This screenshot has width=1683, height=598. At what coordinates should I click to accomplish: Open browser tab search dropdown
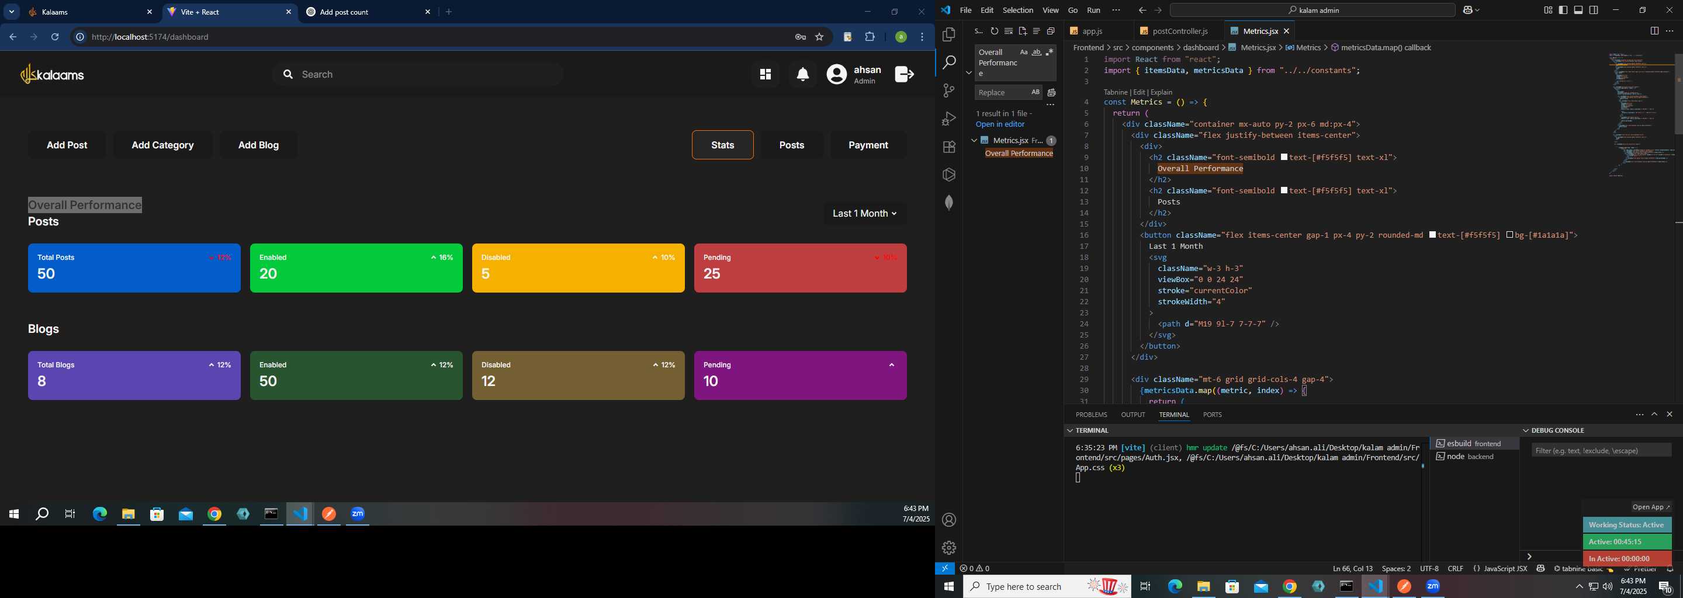(x=12, y=12)
